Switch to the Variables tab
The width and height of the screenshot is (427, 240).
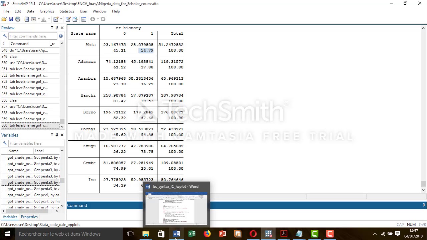point(10,217)
